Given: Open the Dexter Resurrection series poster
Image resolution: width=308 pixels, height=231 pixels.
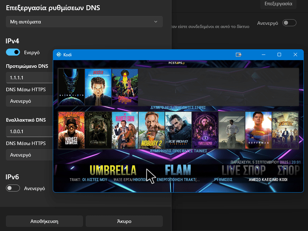Looking at the screenshot, I should coord(98,87).
